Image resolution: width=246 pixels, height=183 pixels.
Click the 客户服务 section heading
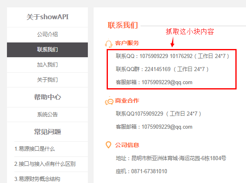[127, 43]
